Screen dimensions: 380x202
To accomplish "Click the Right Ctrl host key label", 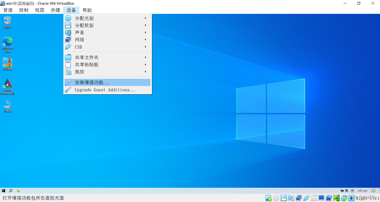I will pos(368,198).
